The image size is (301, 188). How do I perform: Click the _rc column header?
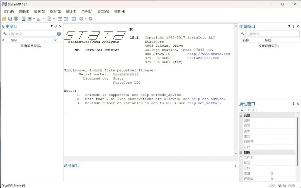point(57,40)
